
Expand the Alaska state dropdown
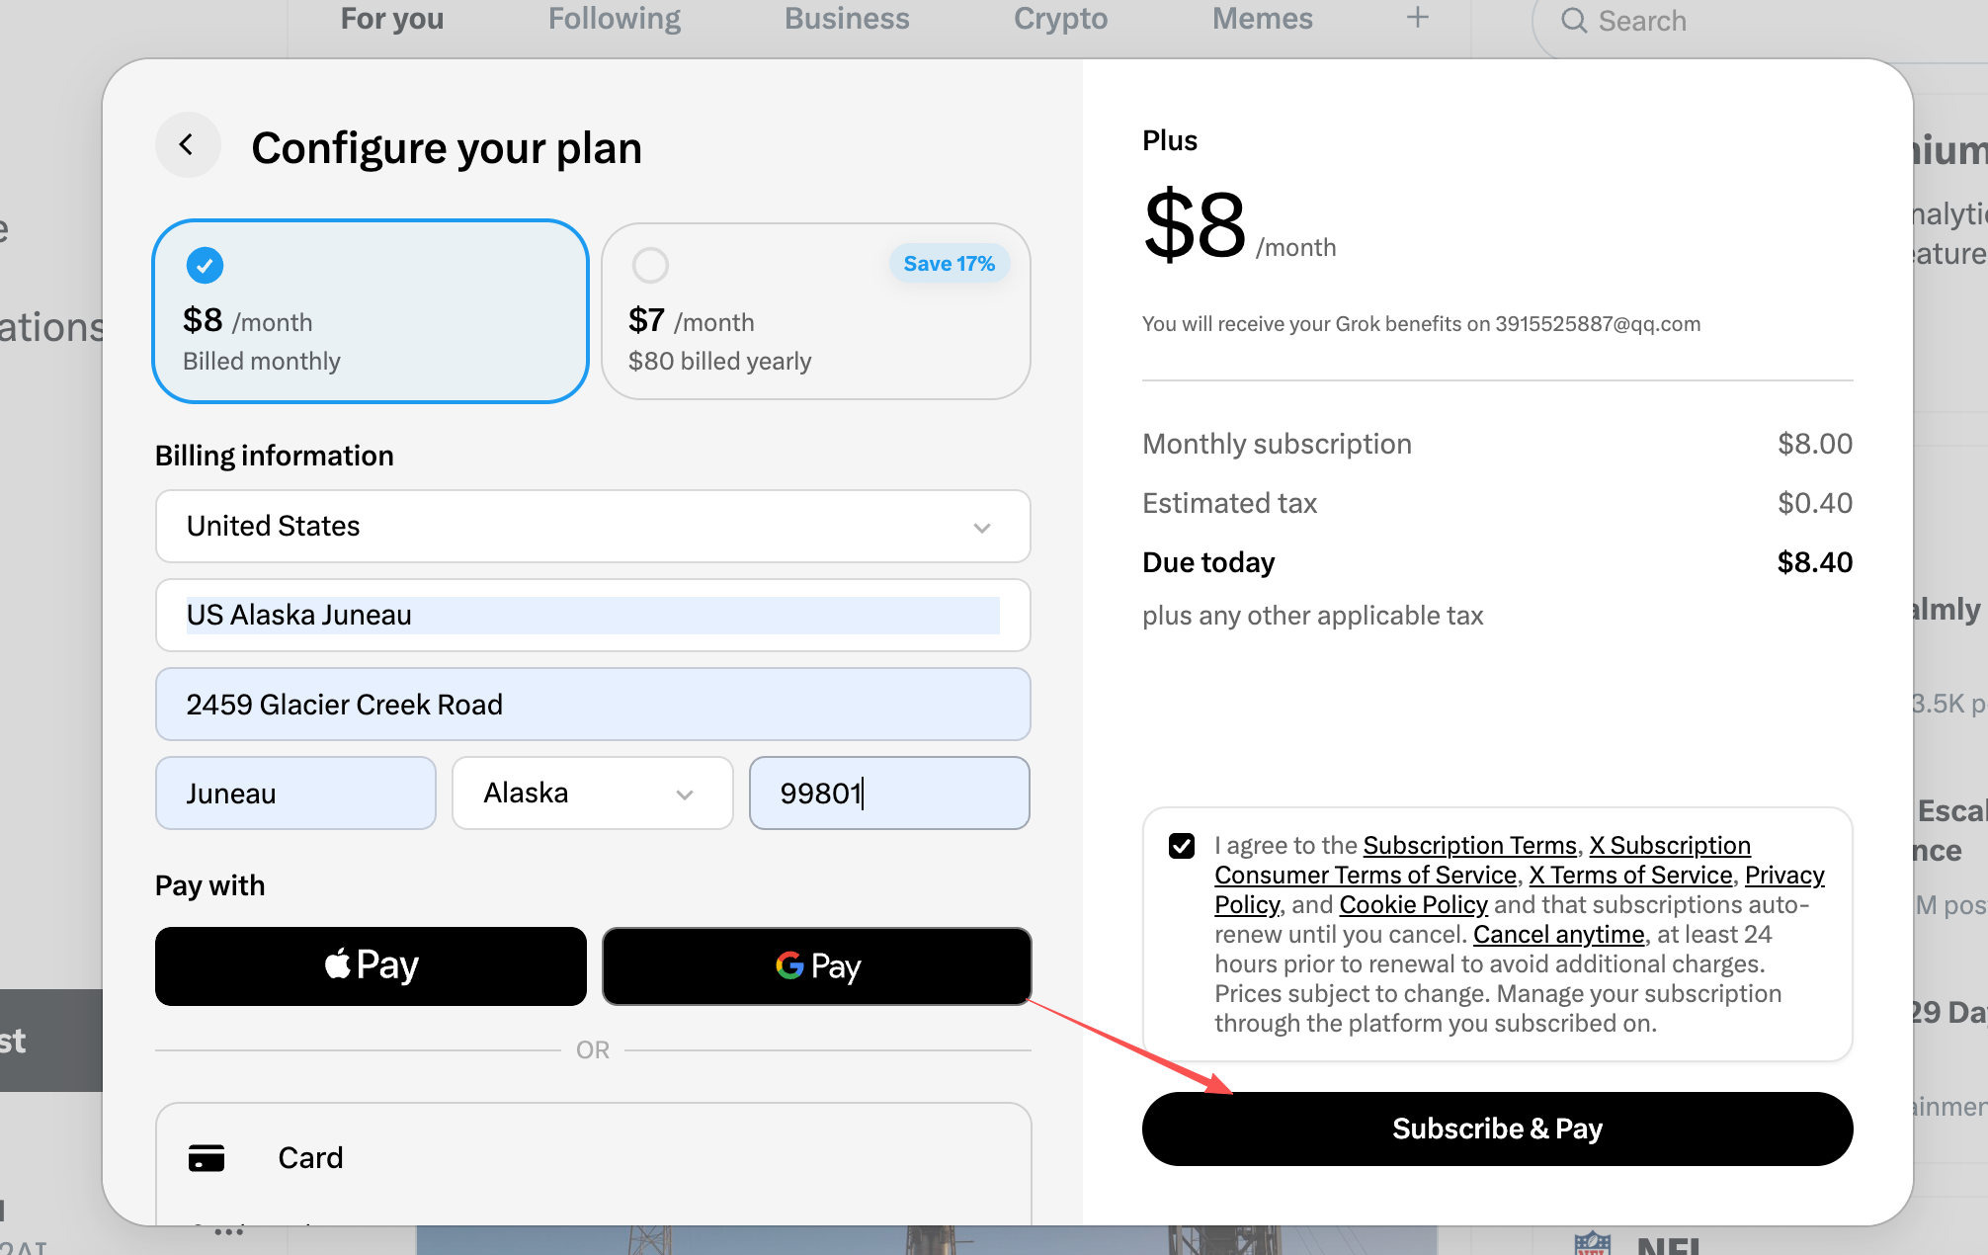click(593, 794)
